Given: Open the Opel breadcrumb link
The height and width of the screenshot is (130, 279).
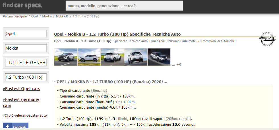Looking at the screenshot, I should pos(35,16).
